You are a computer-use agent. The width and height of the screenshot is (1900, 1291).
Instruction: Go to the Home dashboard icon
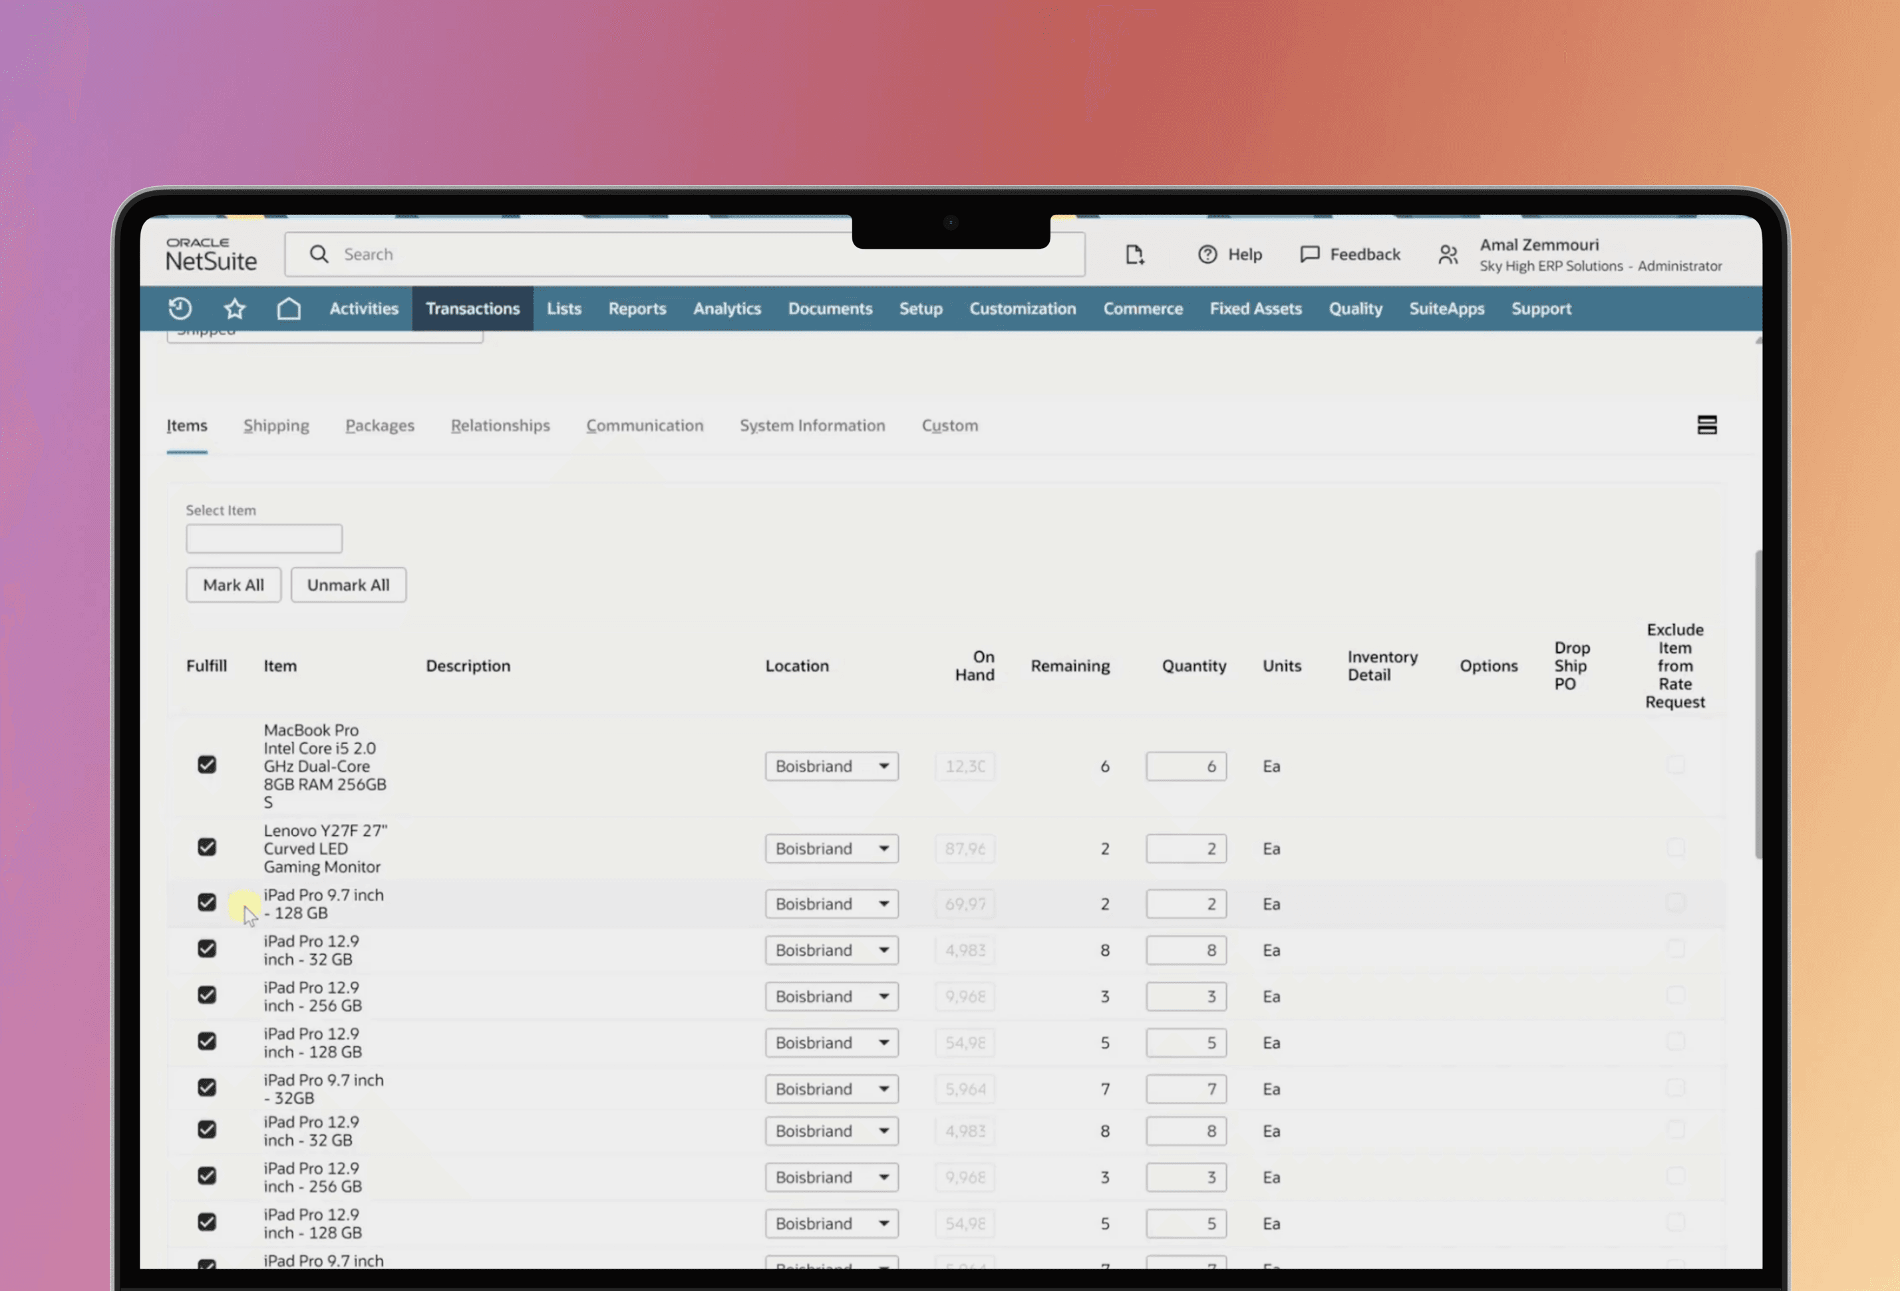pyautogui.click(x=289, y=308)
